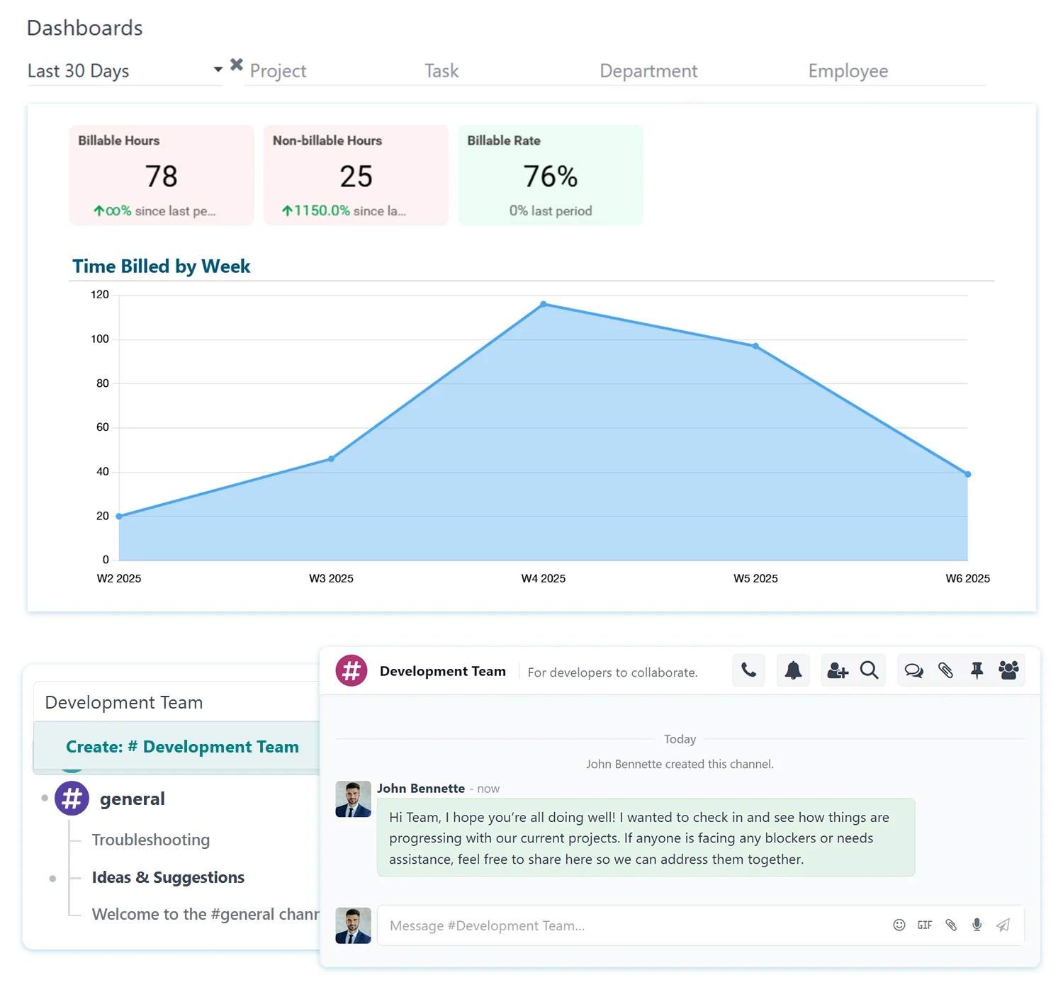The height and width of the screenshot is (992, 1063).
Task: Click the W4 2025 chart data point
Action: point(544,304)
